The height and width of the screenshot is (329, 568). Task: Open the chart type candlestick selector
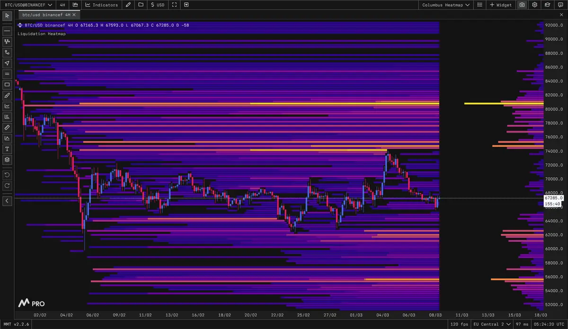(x=75, y=5)
